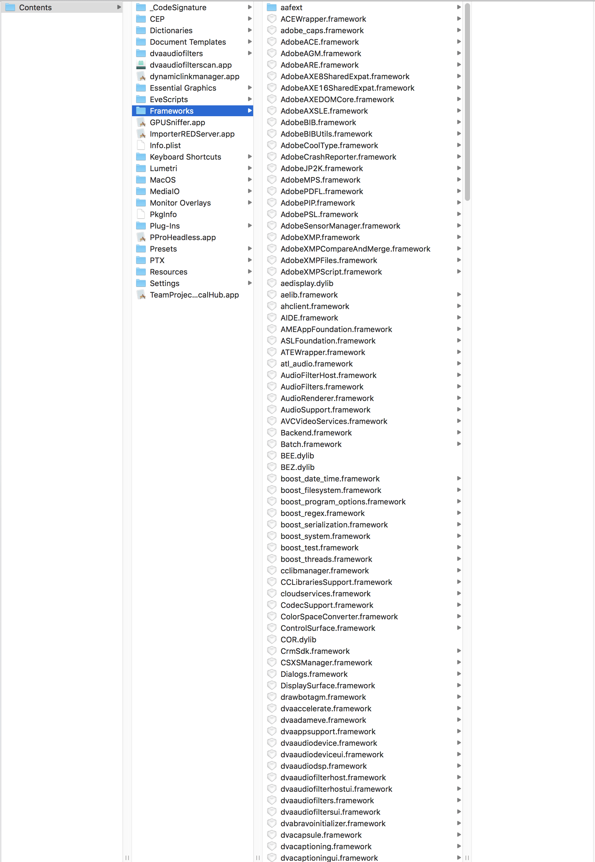Expand the Resources folder arrow
Screen dimensions: 595x862
(x=250, y=272)
